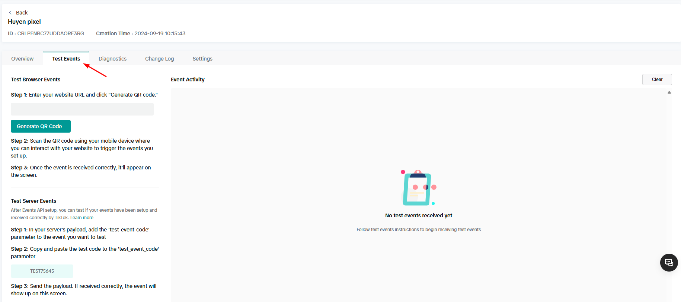Open the Settings tab

point(202,59)
